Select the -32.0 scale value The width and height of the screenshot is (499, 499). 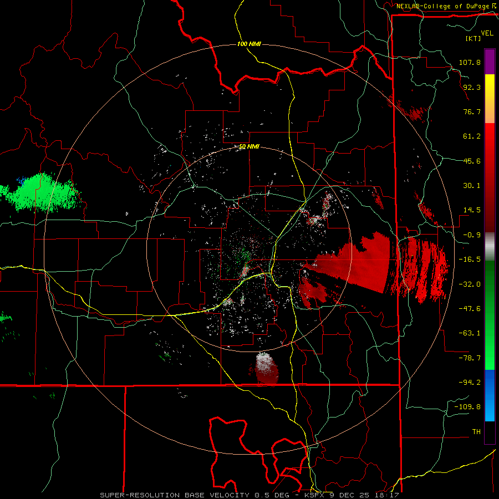[470, 284]
